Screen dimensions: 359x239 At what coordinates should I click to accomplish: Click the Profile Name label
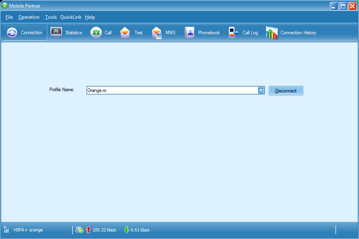62,90
